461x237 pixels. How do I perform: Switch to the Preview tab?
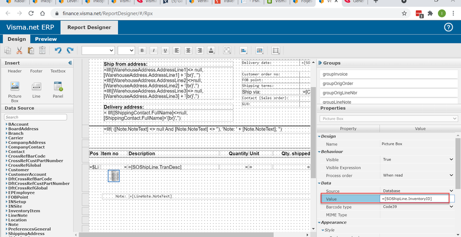46,39
